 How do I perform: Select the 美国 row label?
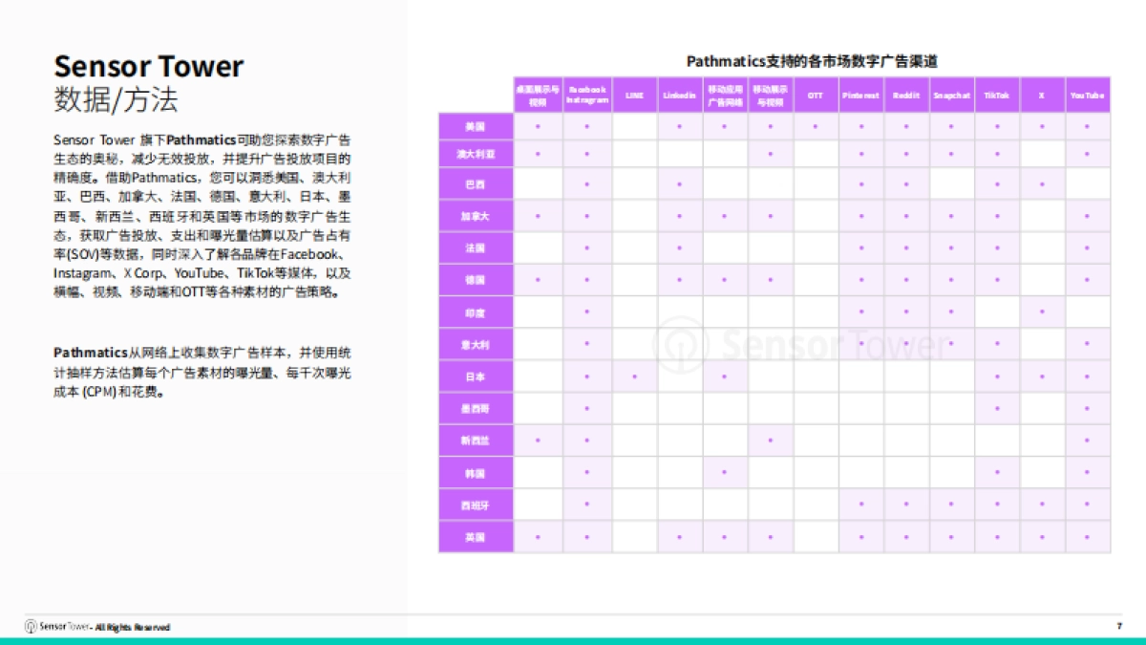pos(475,128)
